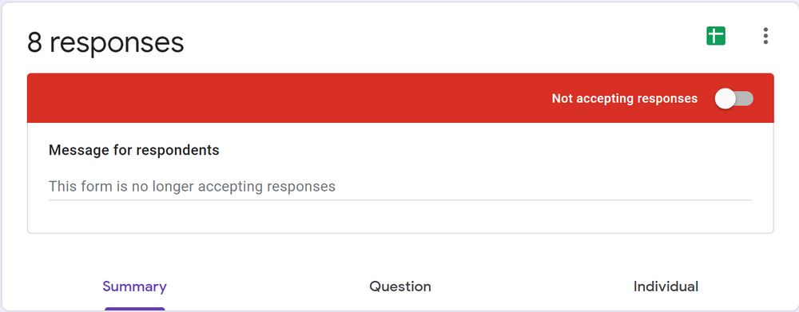This screenshot has width=799, height=312.
Task: Click the red status banner's empty area
Action: click(x=285, y=98)
